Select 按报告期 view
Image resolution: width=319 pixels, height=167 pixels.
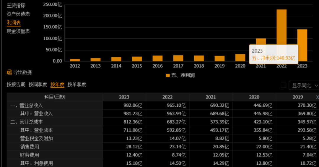click(x=16, y=85)
